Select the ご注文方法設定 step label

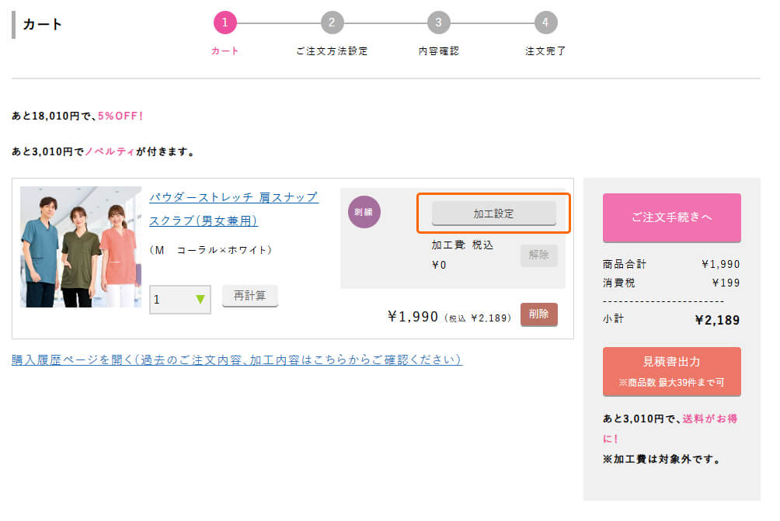point(332,51)
